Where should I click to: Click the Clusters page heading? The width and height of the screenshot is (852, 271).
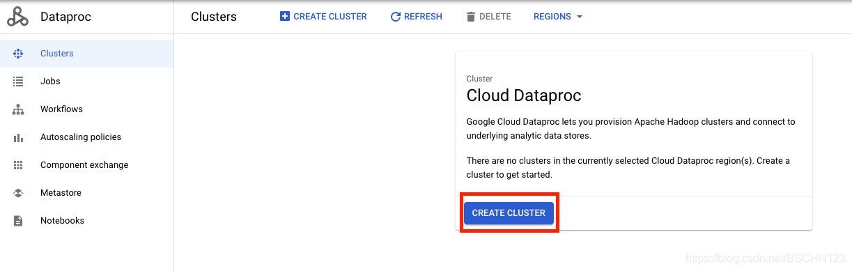pyautogui.click(x=214, y=17)
